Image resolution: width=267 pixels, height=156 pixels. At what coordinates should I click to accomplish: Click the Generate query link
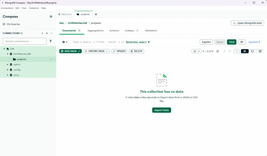click(136, 42)
